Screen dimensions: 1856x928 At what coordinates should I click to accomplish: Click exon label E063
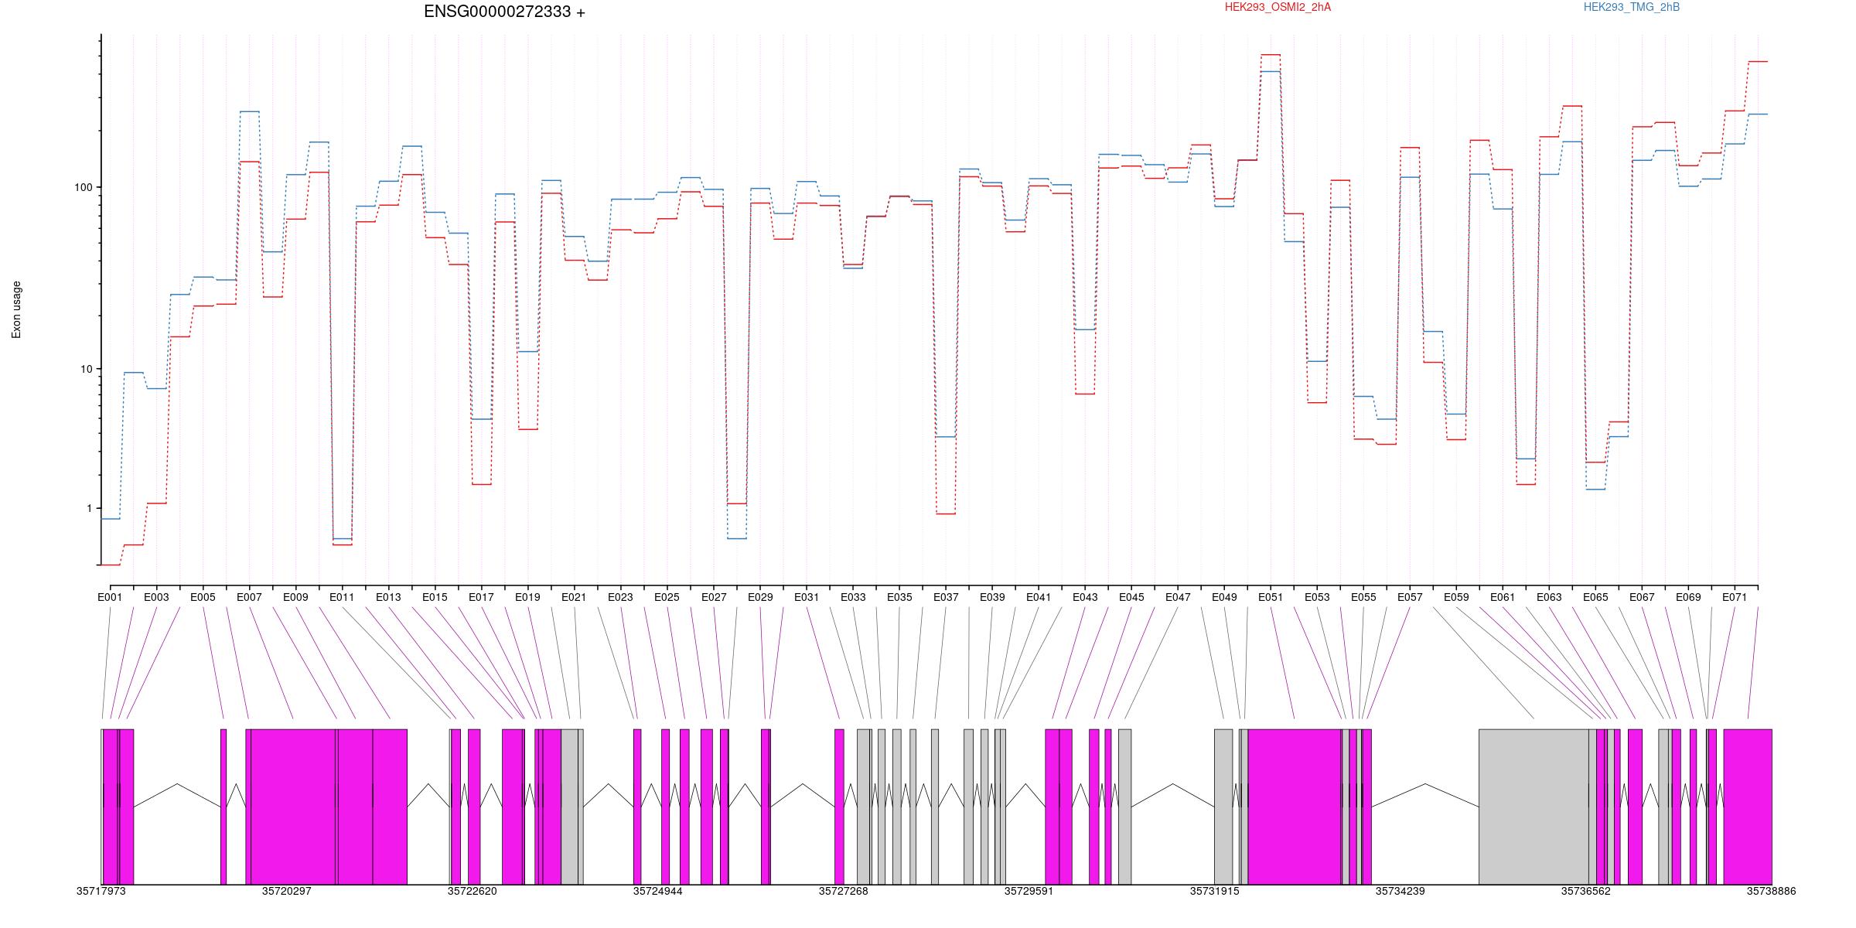[x=1549, y=597]
